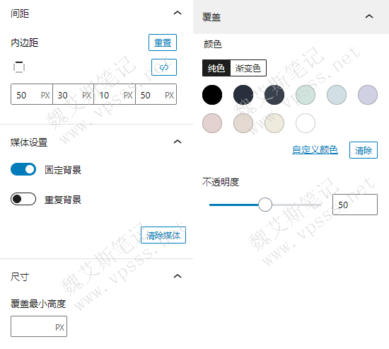Click the padding field with value 10
Screen dimensions: 389x349
(x=115, y=94)
